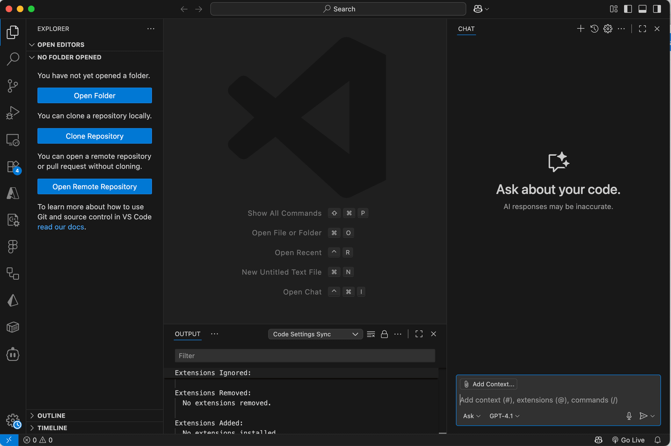Viewport: 671px width, 446px height.
Task: Open the Extensions view showing 4 updates
Action: 13,167
